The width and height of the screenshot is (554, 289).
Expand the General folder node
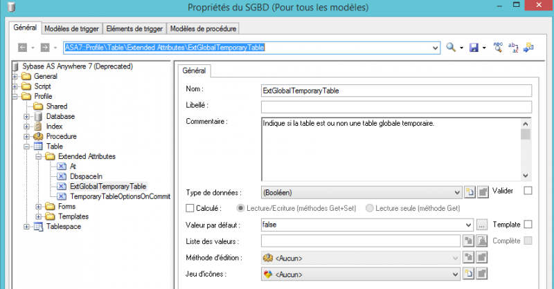pos(15,76)
